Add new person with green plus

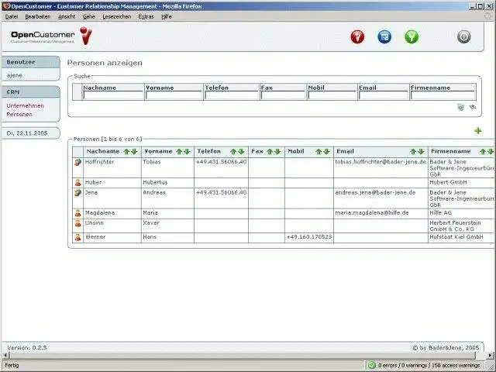[x=478, y=131]
